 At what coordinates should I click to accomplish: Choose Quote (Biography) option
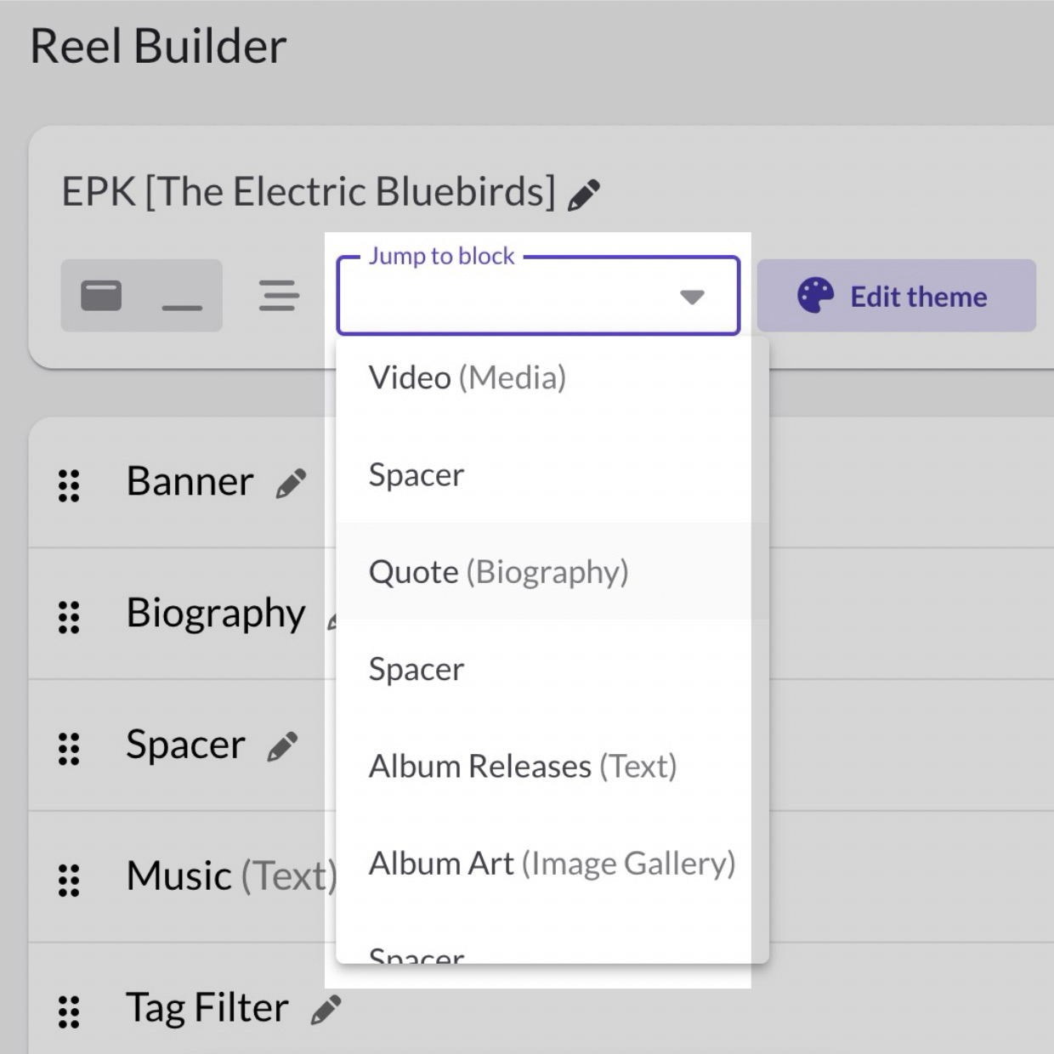coord(498,572)
